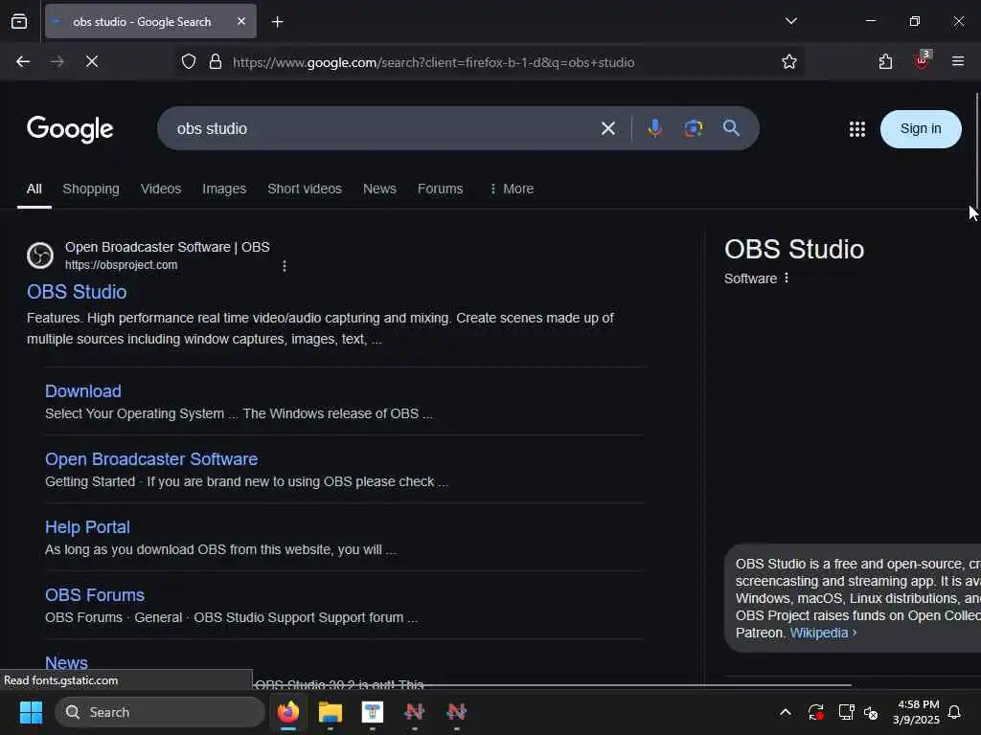The height and width of the screenshot is (735, 981).
Task: Go back using the browser back arrow
Action: click(x=23, y=61)
